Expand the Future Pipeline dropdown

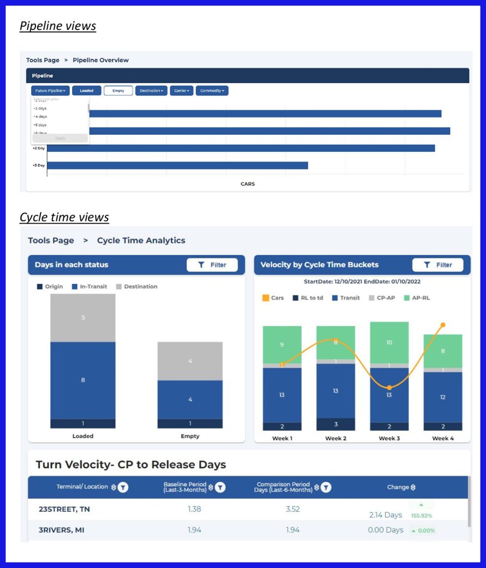pyautogui.click(x=50, y=90)
